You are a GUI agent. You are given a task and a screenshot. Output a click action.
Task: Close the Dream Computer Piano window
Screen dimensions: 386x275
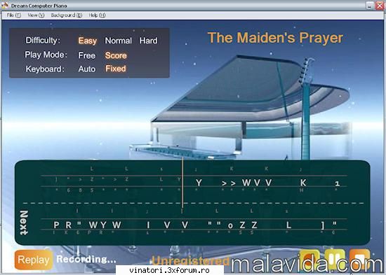click(380, 6)
